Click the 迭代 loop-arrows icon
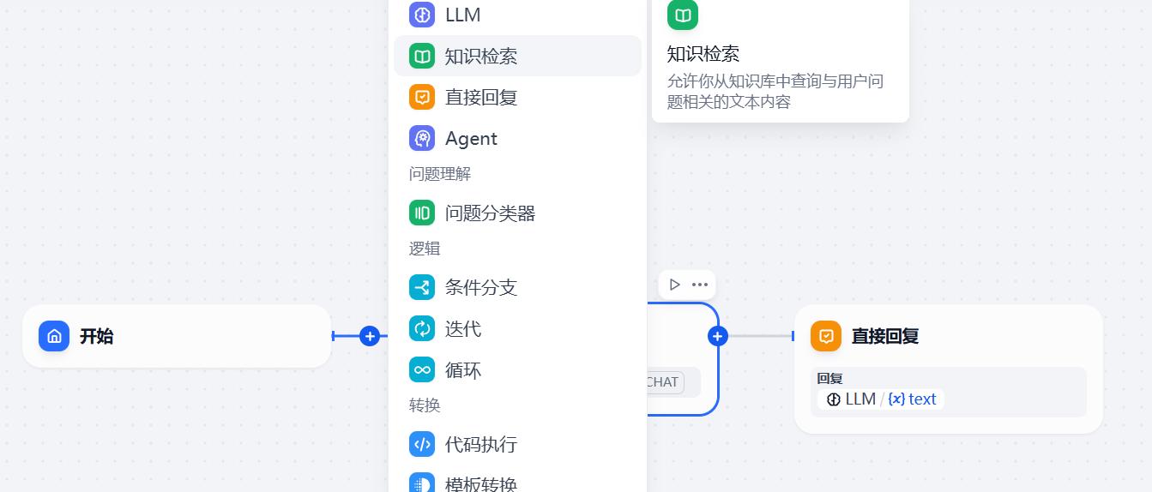Screen dimensions: 1152x492 pos(422,328)
